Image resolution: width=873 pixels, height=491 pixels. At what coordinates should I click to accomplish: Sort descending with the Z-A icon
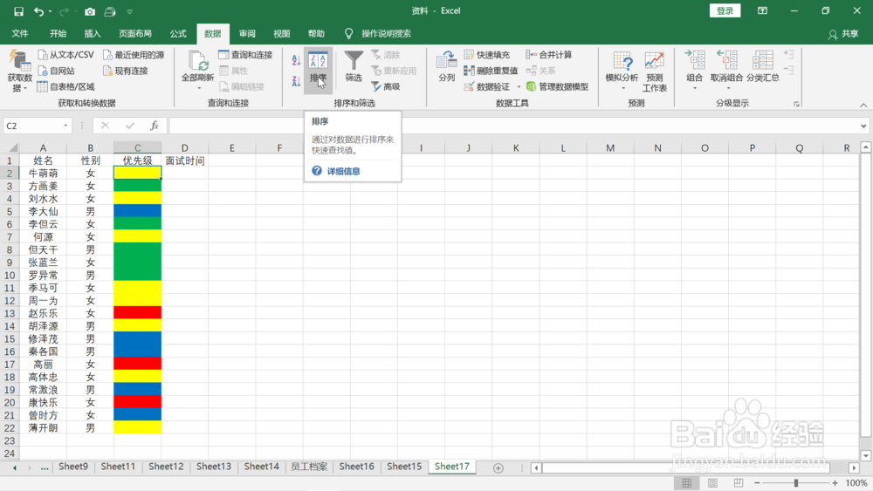coord(296,82)
